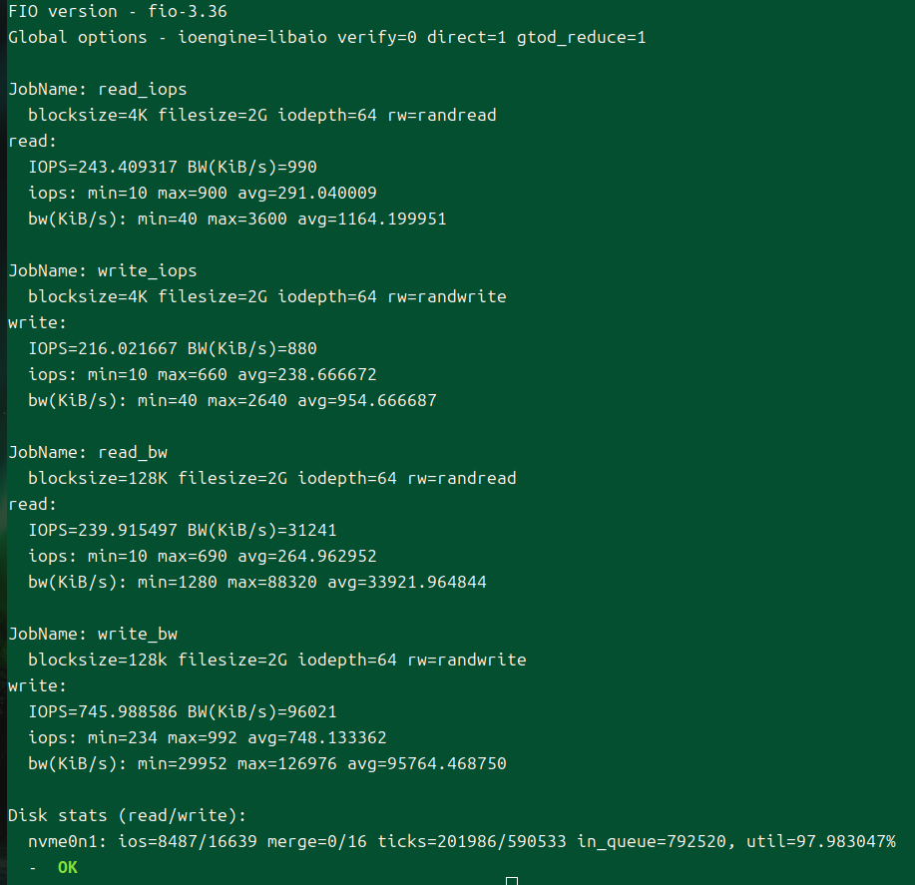Select the JobName: read_iops heading
The width and height of the screenshot is (915, 885).
coord(98,89)
